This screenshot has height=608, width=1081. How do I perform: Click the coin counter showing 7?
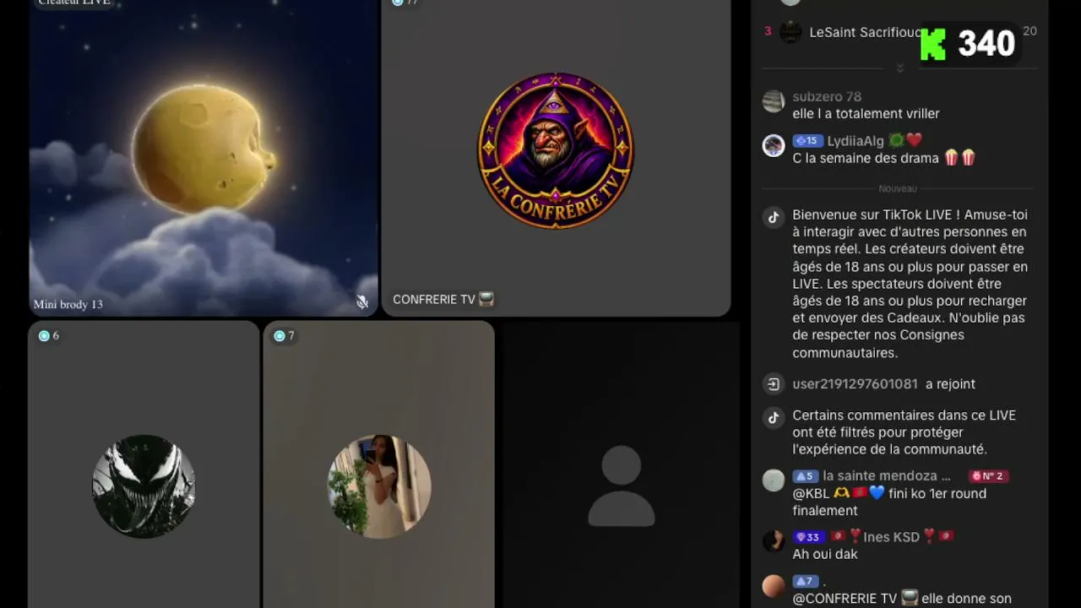point(285,336)
